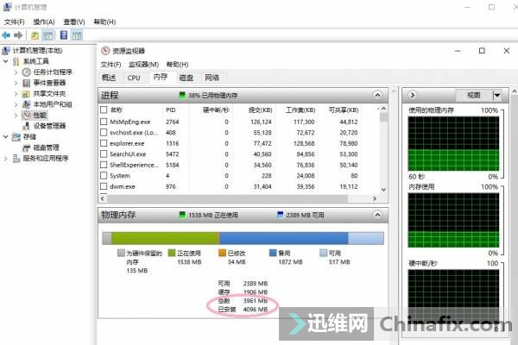Click the Forward arrow in Computer Management toolbar

point(18,35)
